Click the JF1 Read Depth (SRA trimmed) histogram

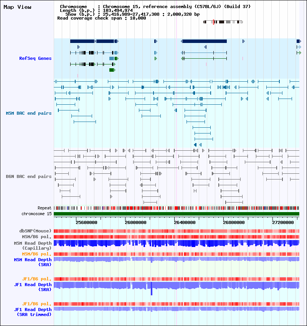click(177, 309)
